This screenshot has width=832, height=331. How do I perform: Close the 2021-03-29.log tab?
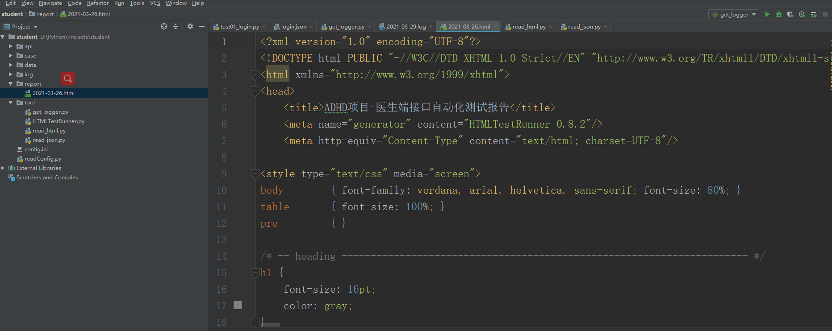431,27
